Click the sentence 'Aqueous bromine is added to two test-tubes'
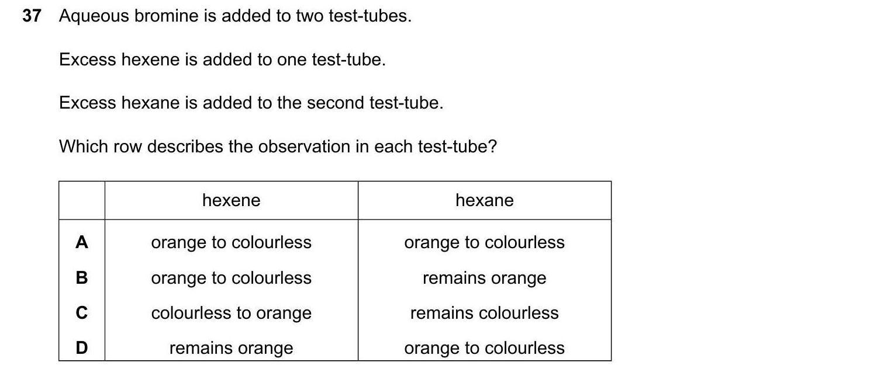The width and height of the screenshot is (877, 369). (235, 16)
